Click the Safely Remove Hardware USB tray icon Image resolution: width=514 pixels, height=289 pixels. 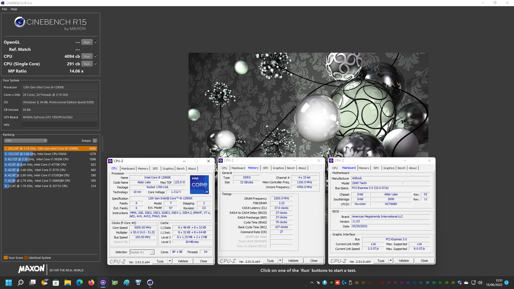pyautogui.click(x=350, y=283)
